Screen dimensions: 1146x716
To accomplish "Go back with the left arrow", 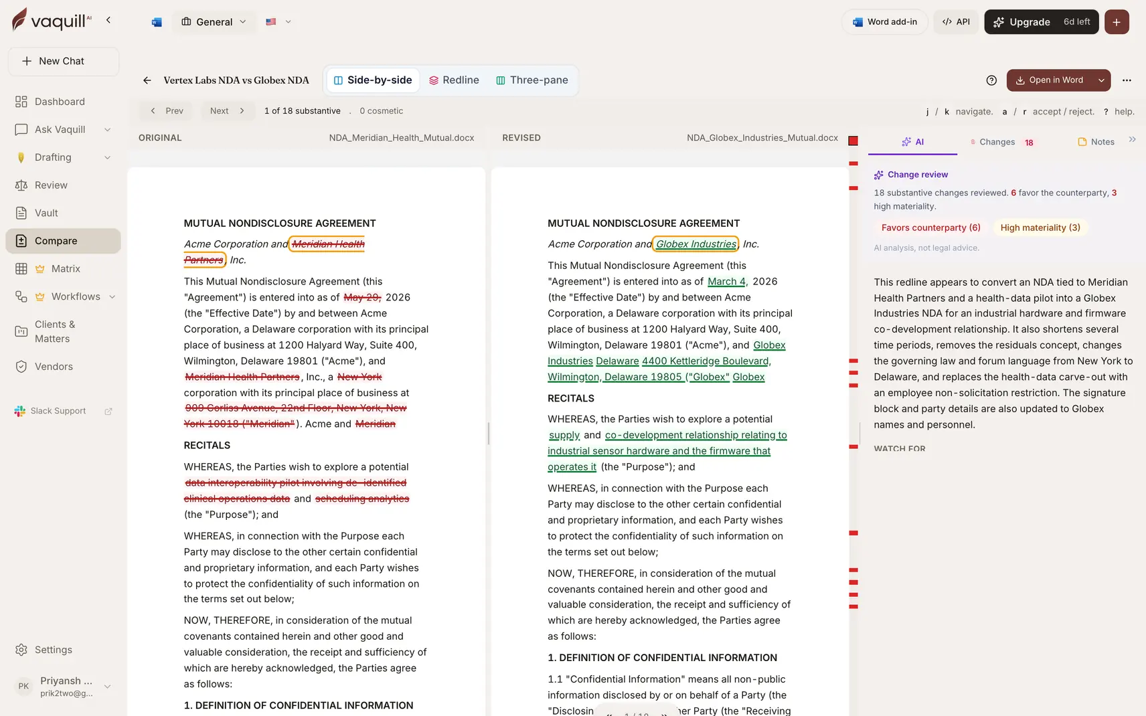I will 147,80.
